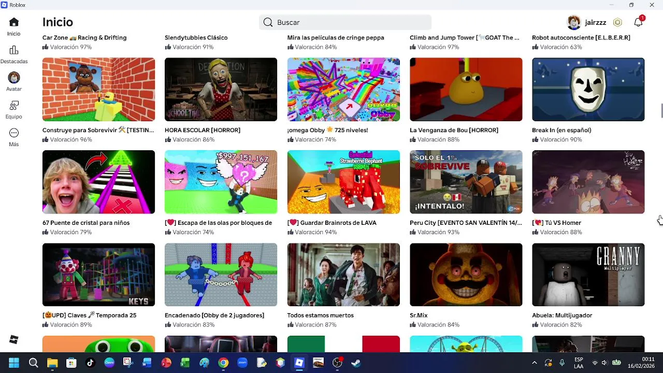Click Climb and Jump Tower title
The height and width of the screenshot is (373, 663).
coord(465,37)
